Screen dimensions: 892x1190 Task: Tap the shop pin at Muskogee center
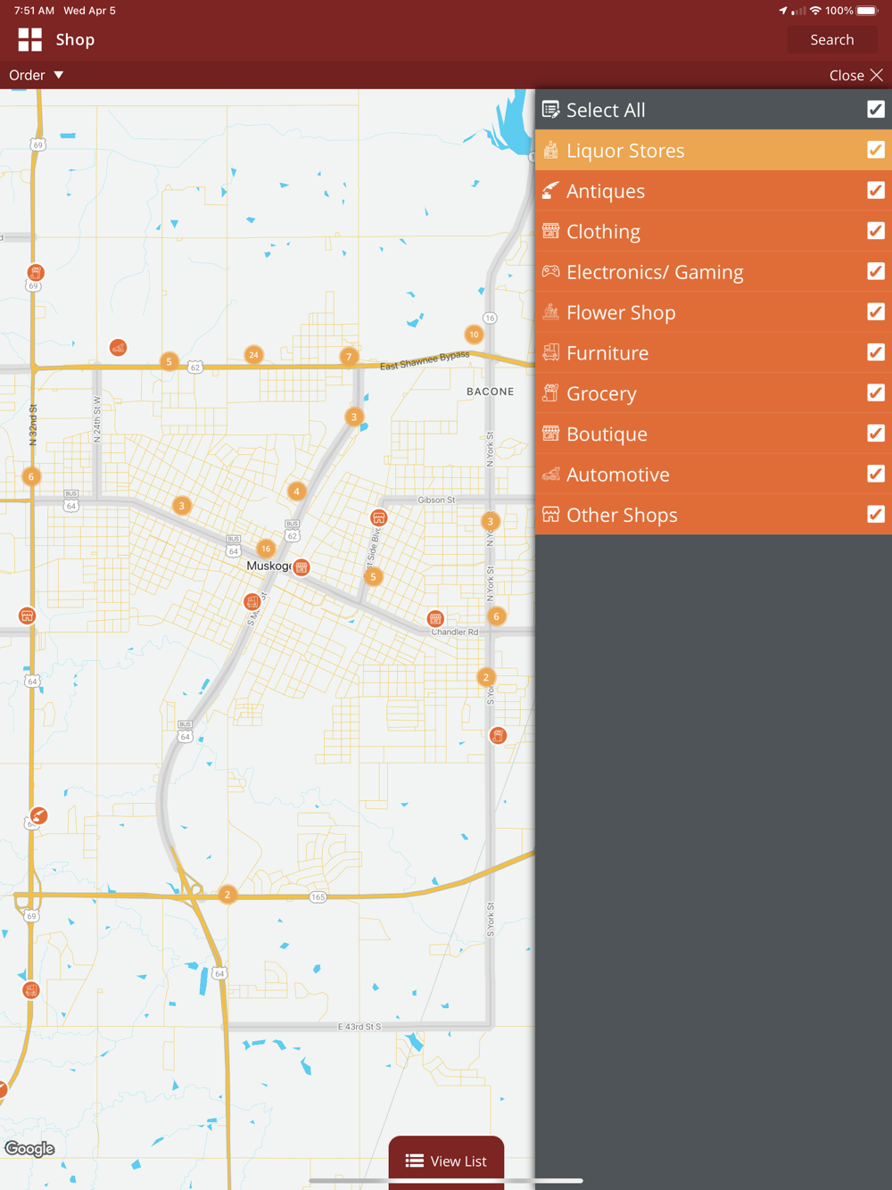point(301,567)
